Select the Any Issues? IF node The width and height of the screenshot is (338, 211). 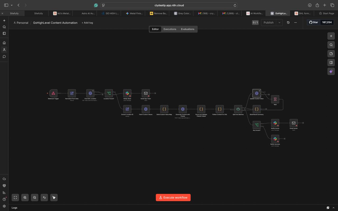pos(257,125)
